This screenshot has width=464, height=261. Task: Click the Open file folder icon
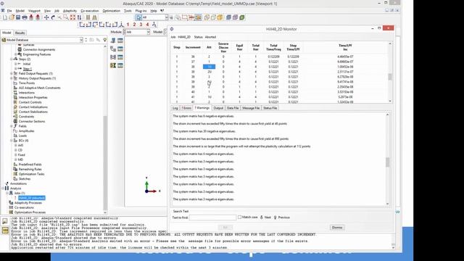pyautogui.click(x=12, y=17)
